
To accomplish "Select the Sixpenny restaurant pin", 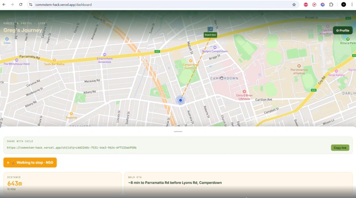I will coord(71,114).
